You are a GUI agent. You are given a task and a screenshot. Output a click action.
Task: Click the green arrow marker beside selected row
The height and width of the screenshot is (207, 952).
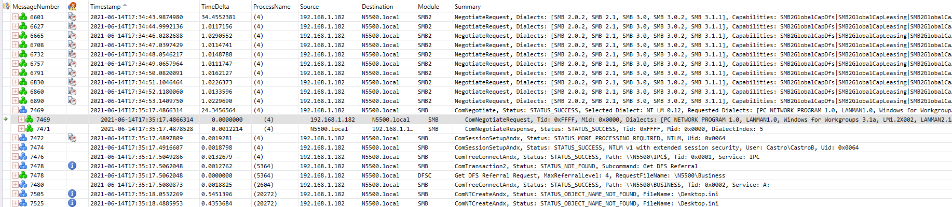point(5,120)
